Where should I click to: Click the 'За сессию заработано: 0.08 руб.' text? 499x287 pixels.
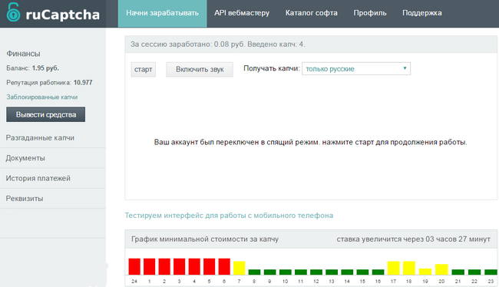(188, 45)
